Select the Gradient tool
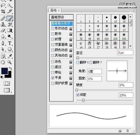This screenshot has height=135, width=140. click(10, 31)
